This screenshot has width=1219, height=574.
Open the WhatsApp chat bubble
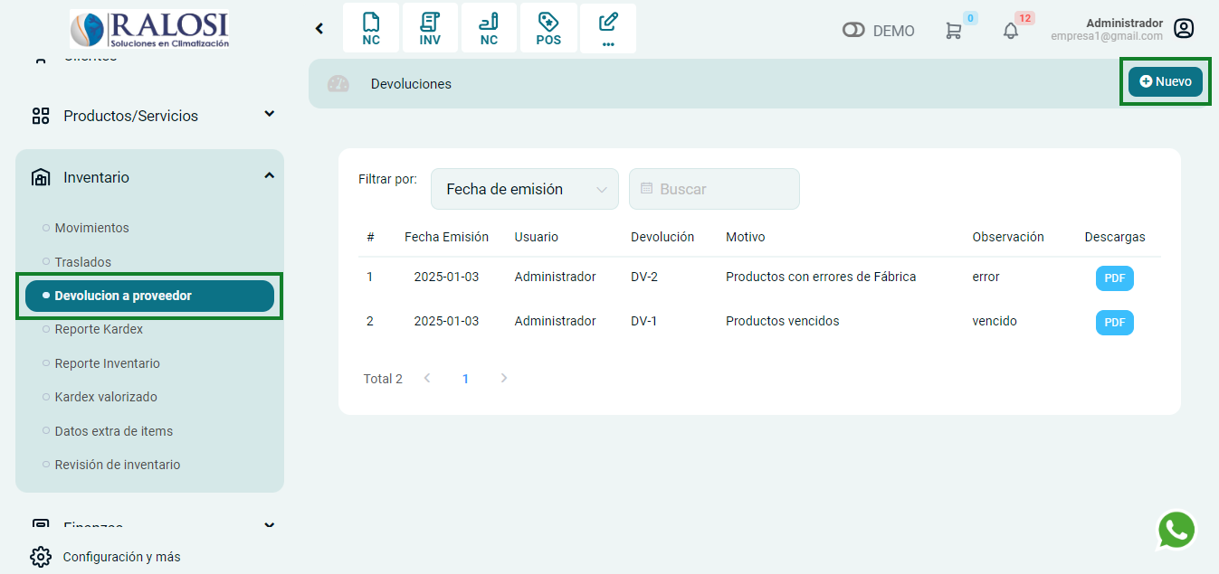point(1176,531)
